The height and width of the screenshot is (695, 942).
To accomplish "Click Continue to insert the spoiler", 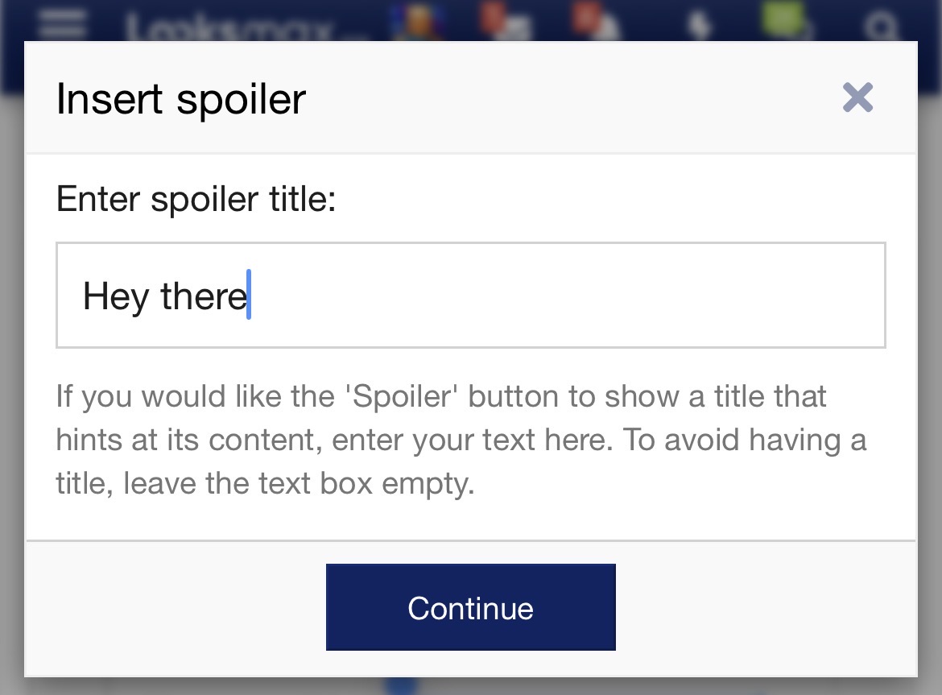I will (471, 606).
